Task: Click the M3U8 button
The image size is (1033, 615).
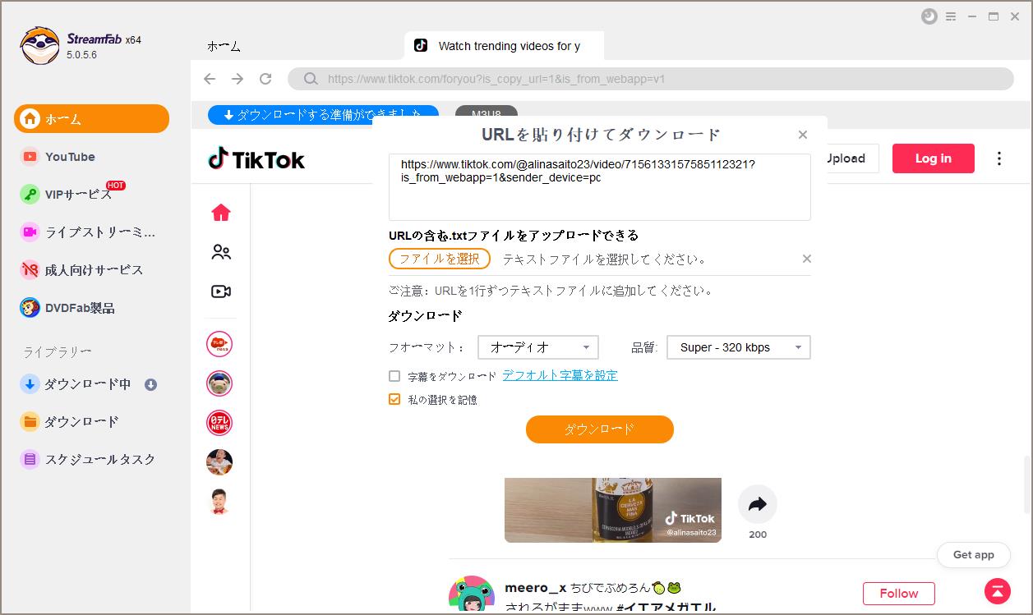Action: pyautogui.click(x=486, y=115)
